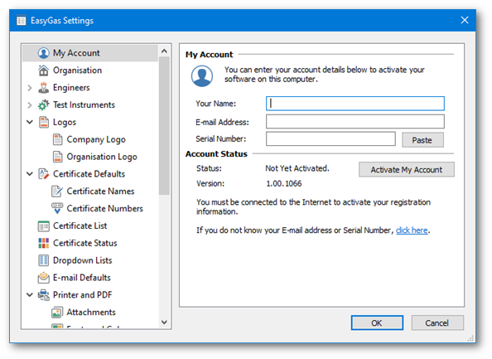Click the Certificate Numbers icon
Image resolution: width=492 pixels, height=359 pixels.
click(x=57, y=209)
